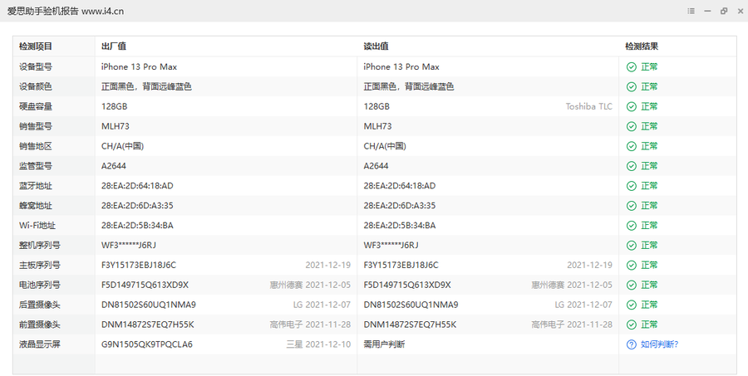Screen dimensions: 748x376
Task: Click factory Bluetooth address 28:EA:2D:64:18:AD
Action: (137, 186)
